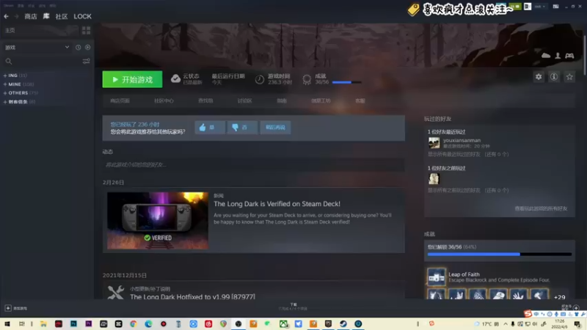Click the add game plus icon at the bottom left
587x330 pixels.
[x=8, y=308]
